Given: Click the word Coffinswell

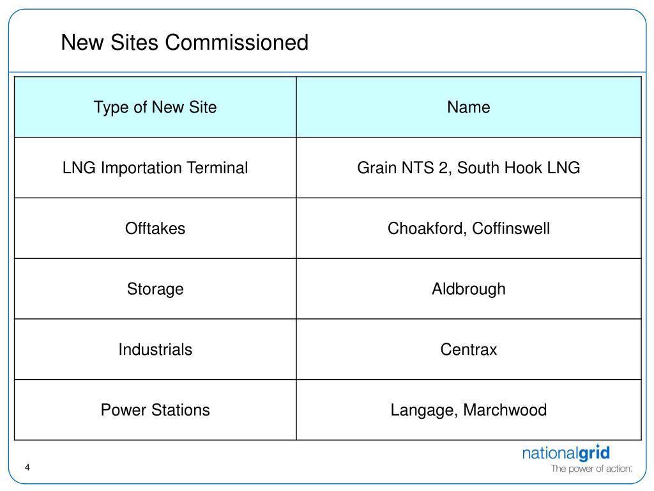Looking at the screenshot, I should pyautogui.click(x=511, y=228).
